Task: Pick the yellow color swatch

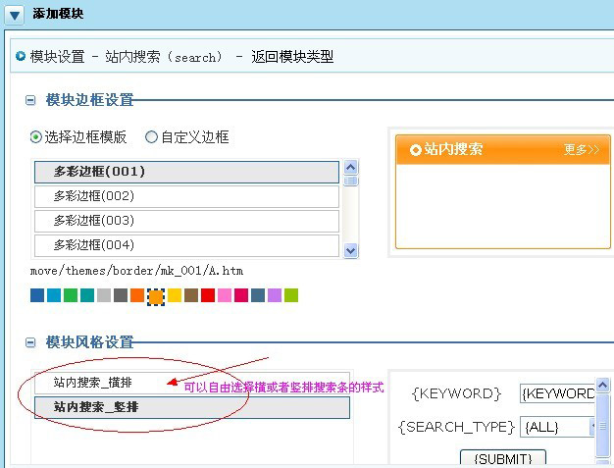Action: coord(175,295)
